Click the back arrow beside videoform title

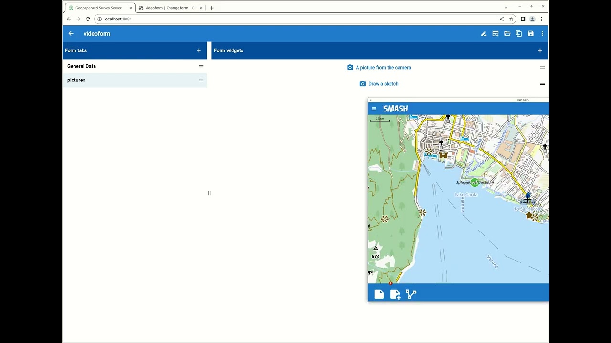pyautogui.click(x=71, y=34)
